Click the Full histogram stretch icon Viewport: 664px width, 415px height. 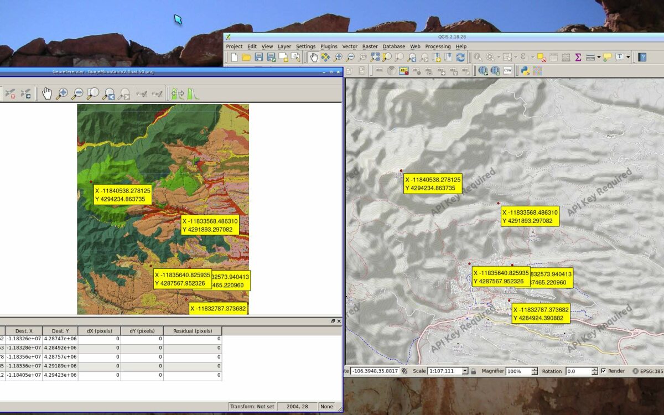193,94
